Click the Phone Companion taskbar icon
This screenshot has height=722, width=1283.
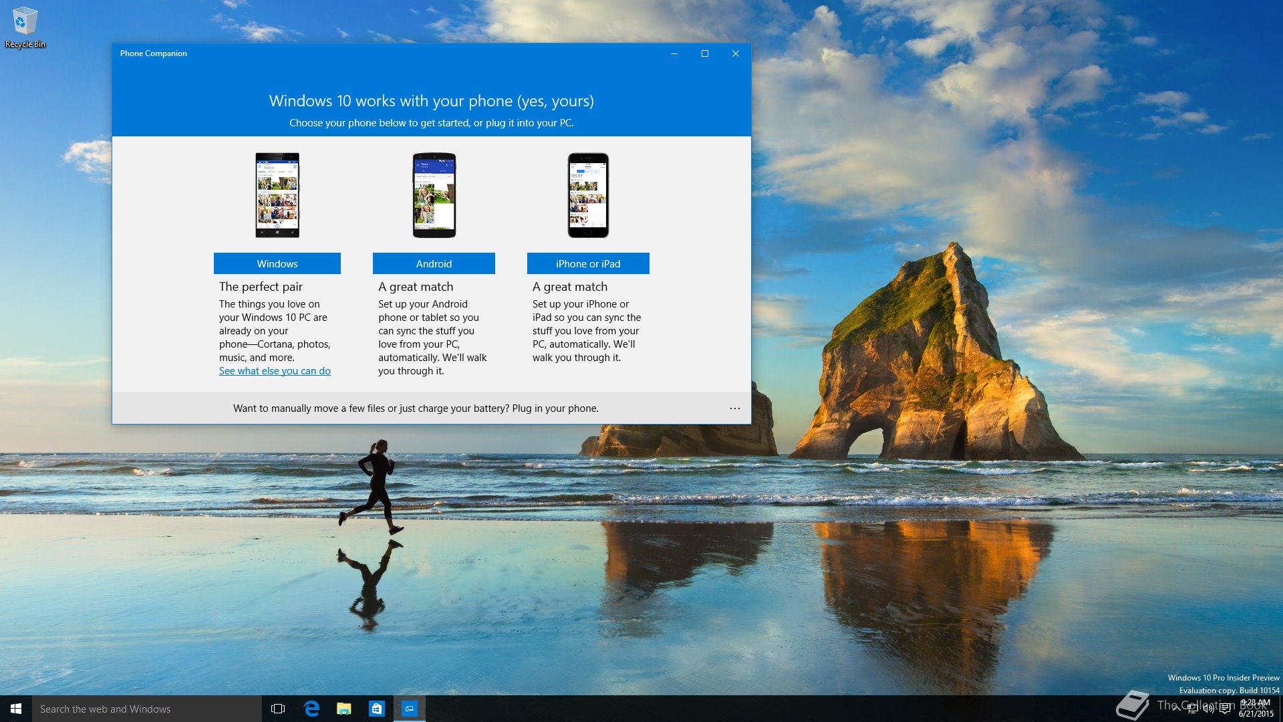[x=410, y=709]
